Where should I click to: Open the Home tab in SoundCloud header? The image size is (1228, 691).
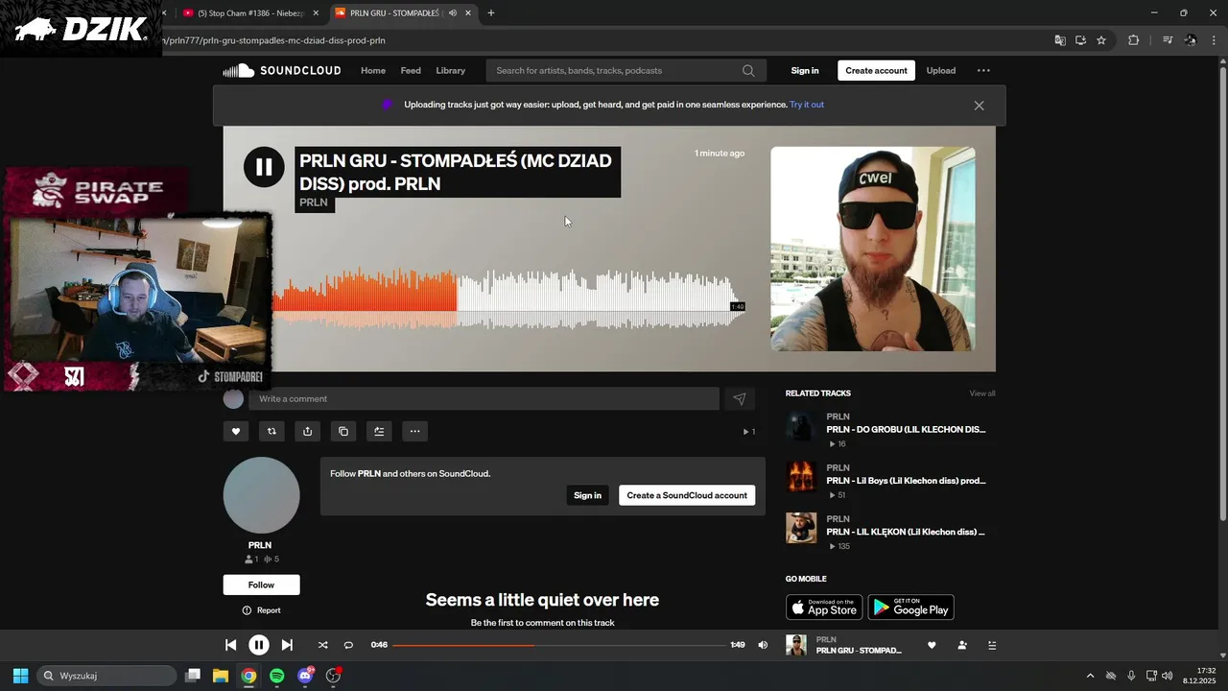[373, 70]
